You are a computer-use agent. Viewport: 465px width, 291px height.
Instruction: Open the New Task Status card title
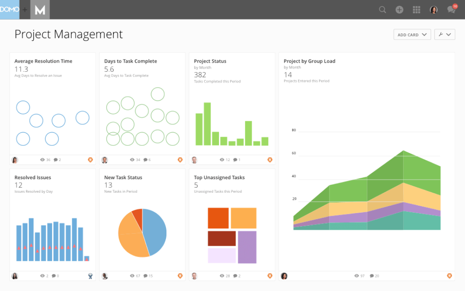tap(123, 177)
